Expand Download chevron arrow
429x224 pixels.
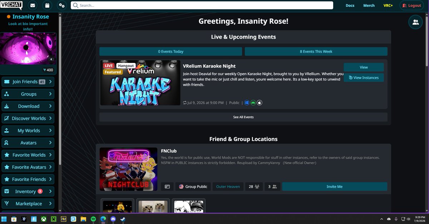50,106
